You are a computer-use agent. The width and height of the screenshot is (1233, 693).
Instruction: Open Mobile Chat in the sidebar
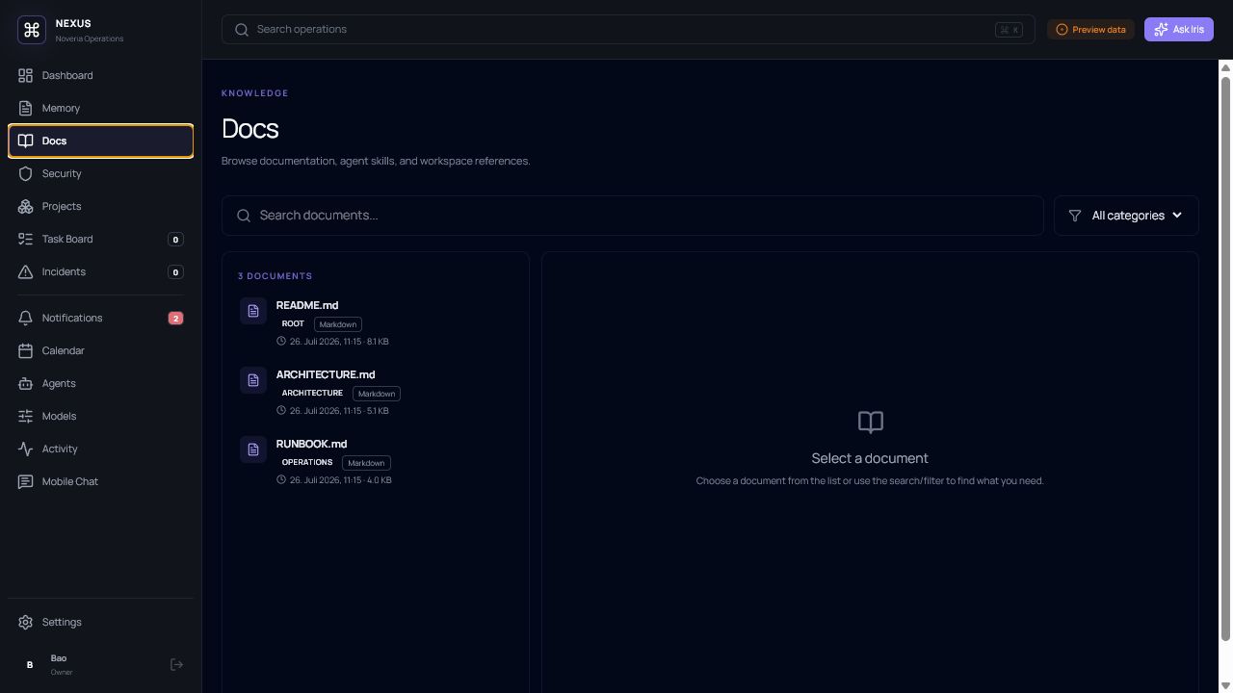click(x=101, y=481)
